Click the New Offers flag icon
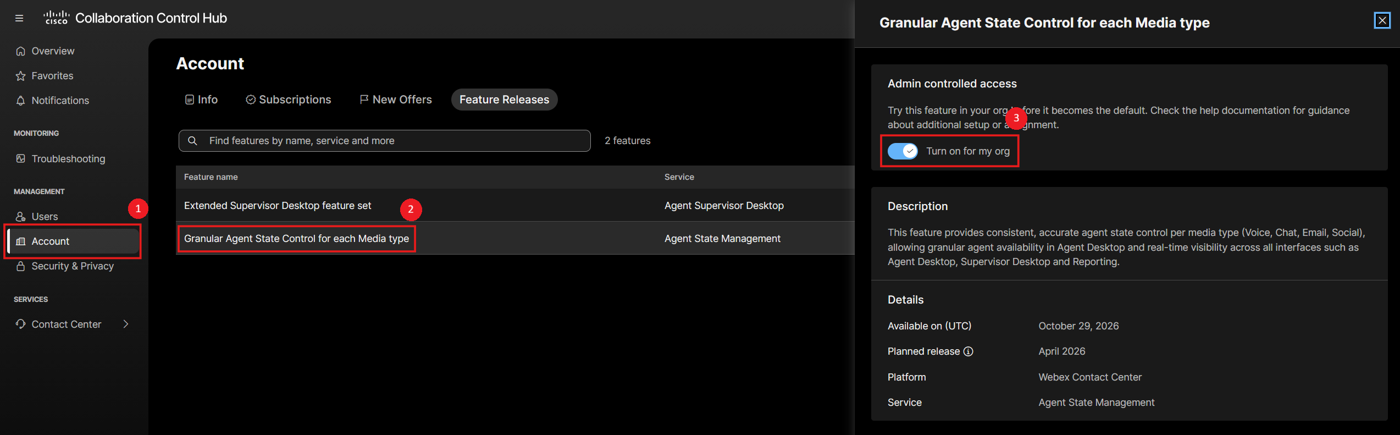The width and height of the screenshot is (1400, 435). click(364, 100)
